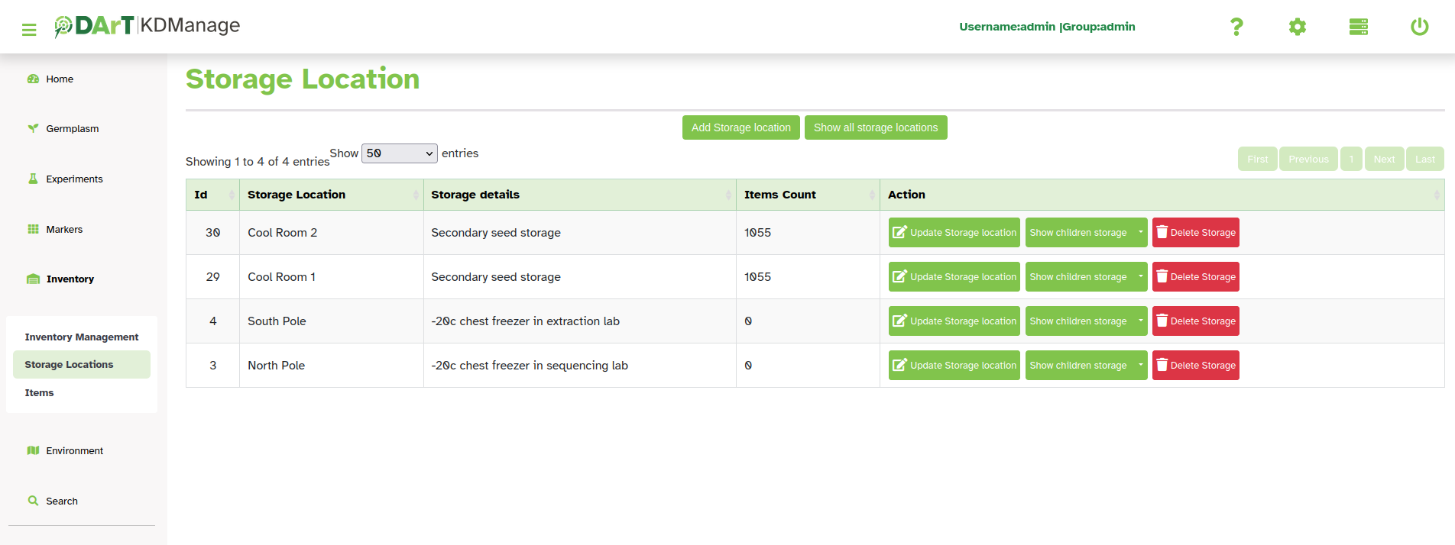
Task: Update Storage location for Cool Room 1
Action: click(x=954, y=277)
